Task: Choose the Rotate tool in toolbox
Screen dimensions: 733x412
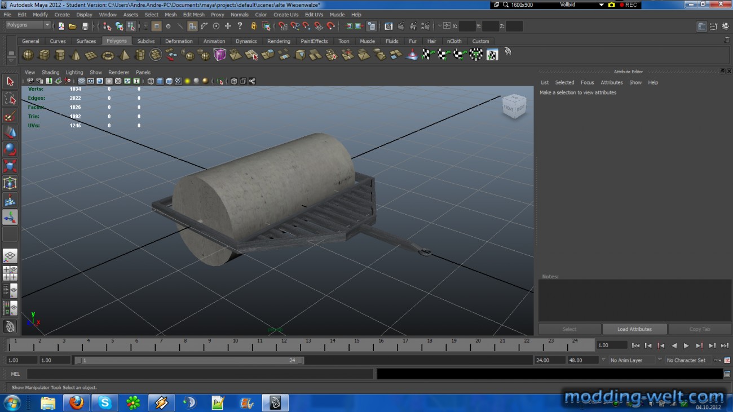Action: coord(10,149)
